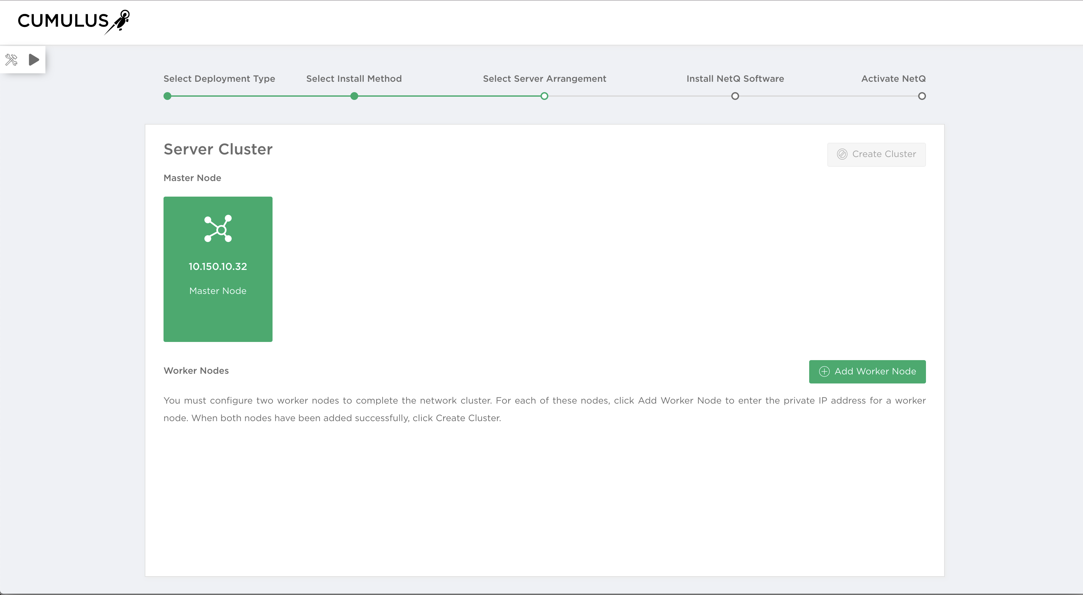Select the hollow circle under Select Server Arrangement
This screenshot has height=595, width=1083.
[544, 96]
